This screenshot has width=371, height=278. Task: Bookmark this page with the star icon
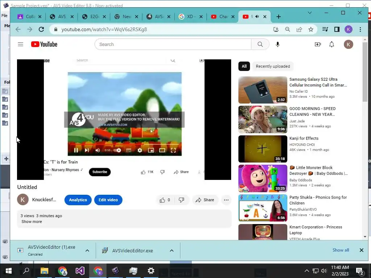click(x=310, y=29)
